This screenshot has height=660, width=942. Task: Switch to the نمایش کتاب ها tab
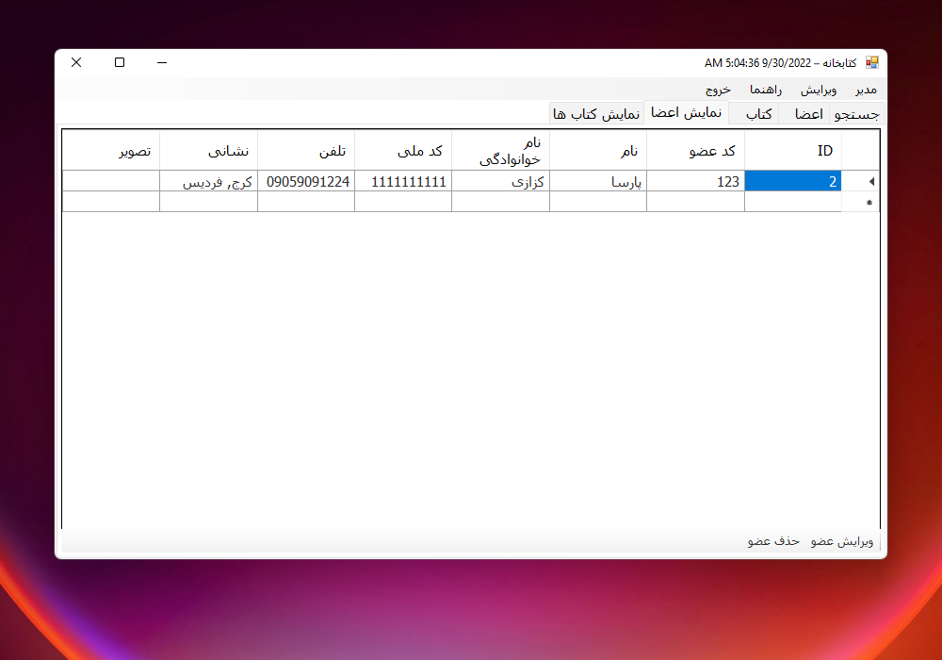[x=596, y=112]
